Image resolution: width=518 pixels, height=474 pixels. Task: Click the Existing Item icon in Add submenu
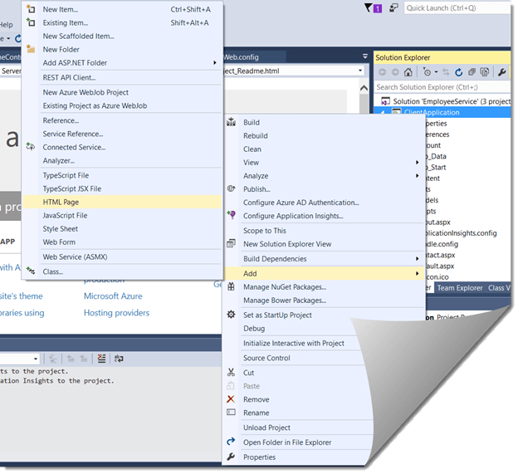[x=31, y=22]
